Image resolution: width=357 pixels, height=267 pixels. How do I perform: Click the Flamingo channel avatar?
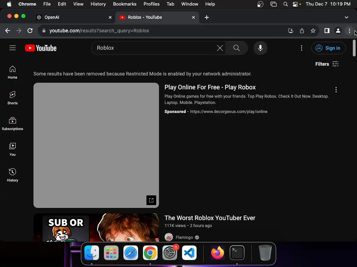coord(169,237)
